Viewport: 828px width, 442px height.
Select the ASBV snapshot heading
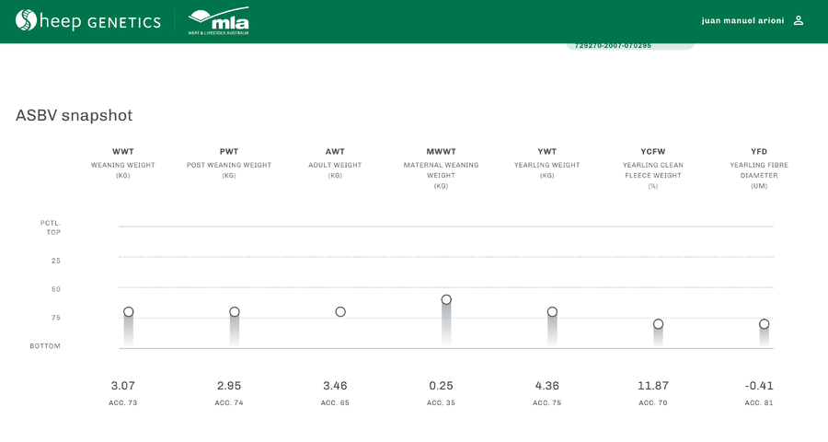point(74,115)
